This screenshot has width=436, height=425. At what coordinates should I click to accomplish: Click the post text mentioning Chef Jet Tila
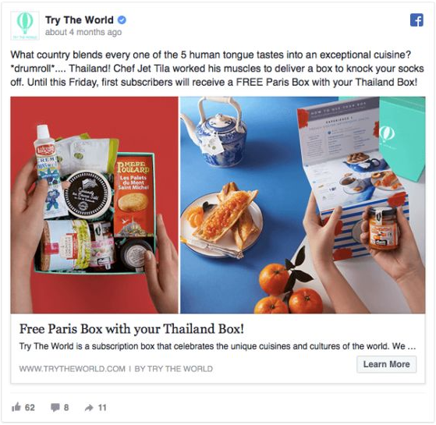pos(217,69)
